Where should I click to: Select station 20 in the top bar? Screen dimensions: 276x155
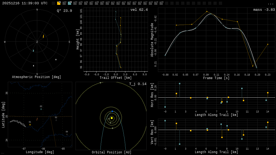[161, 3]
